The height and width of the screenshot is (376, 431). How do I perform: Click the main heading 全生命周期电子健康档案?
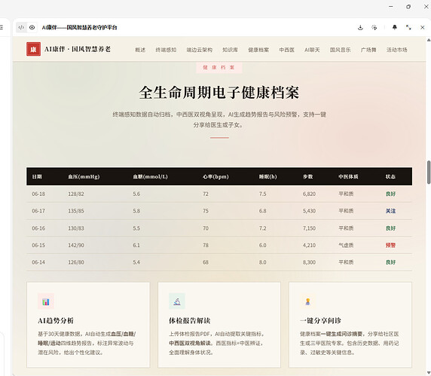pos(219,93)
